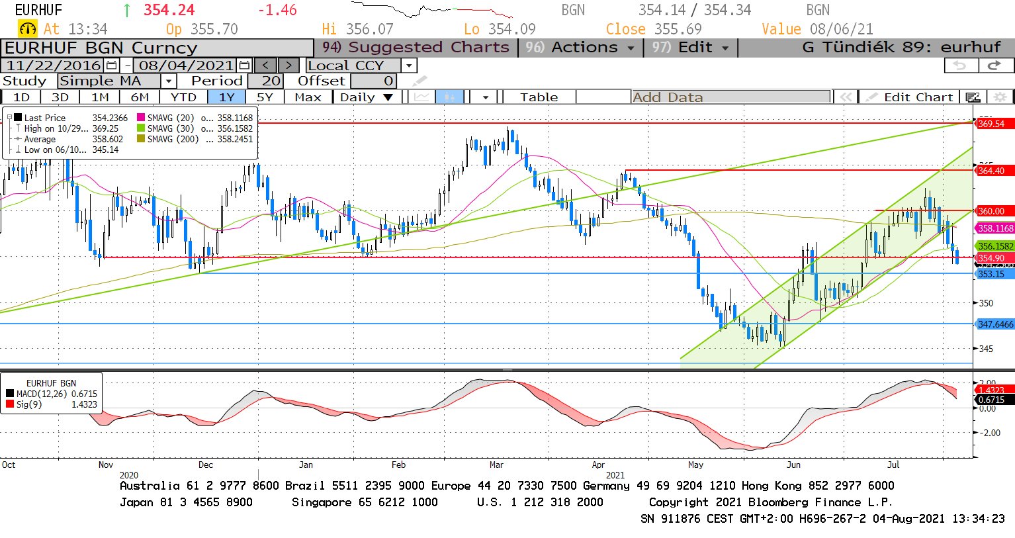Open the Simple MA study dropdown

click(169, 81)
